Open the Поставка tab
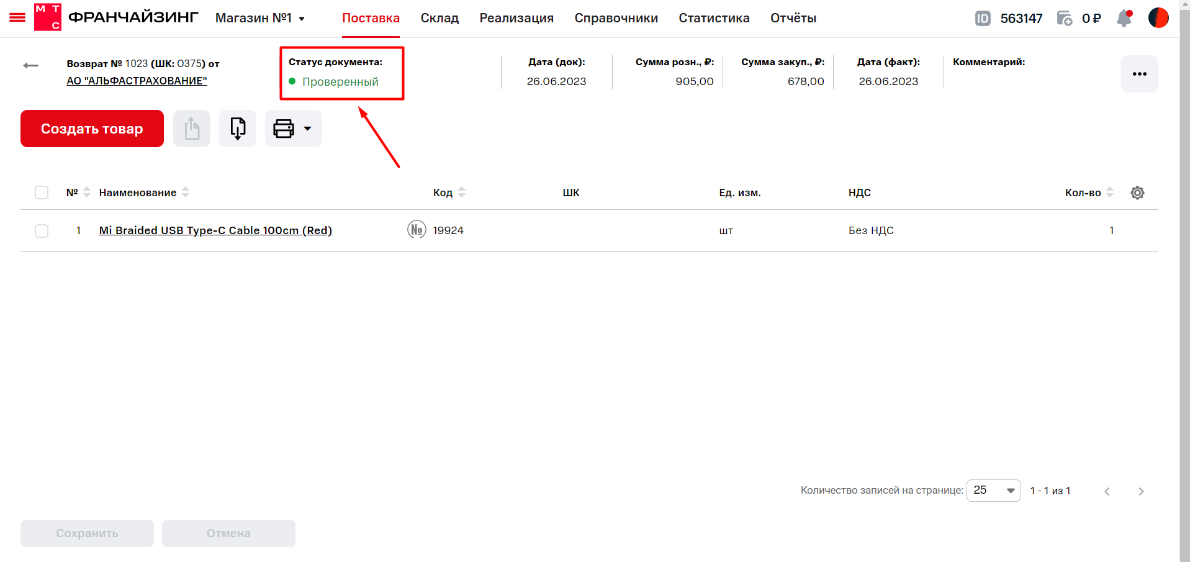Viewport: 1190px width, 562px height. click(371, 18)
